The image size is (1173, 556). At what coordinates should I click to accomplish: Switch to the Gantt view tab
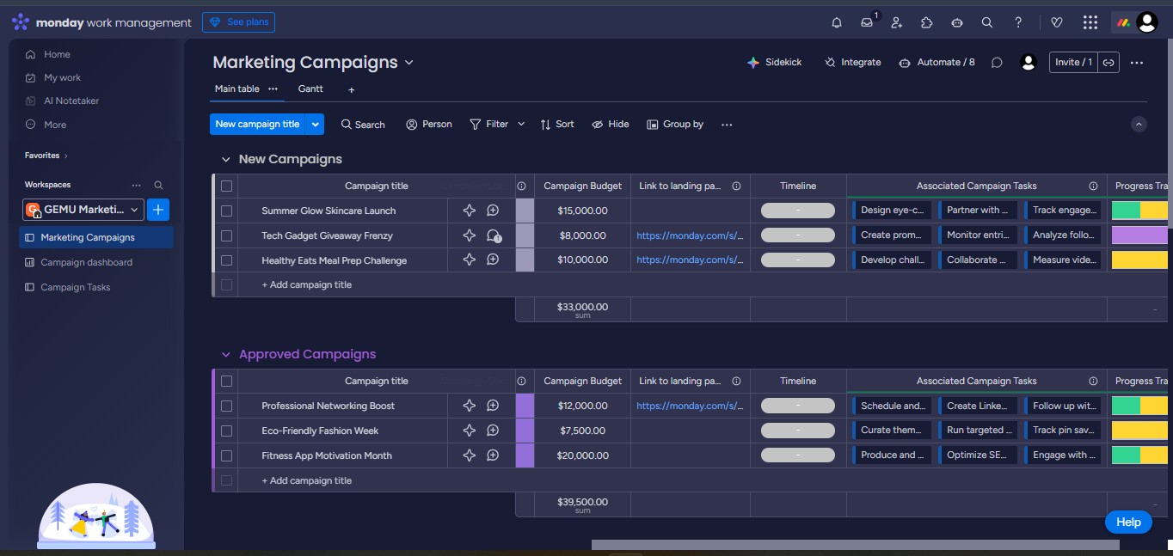click(x=310, y=89)
